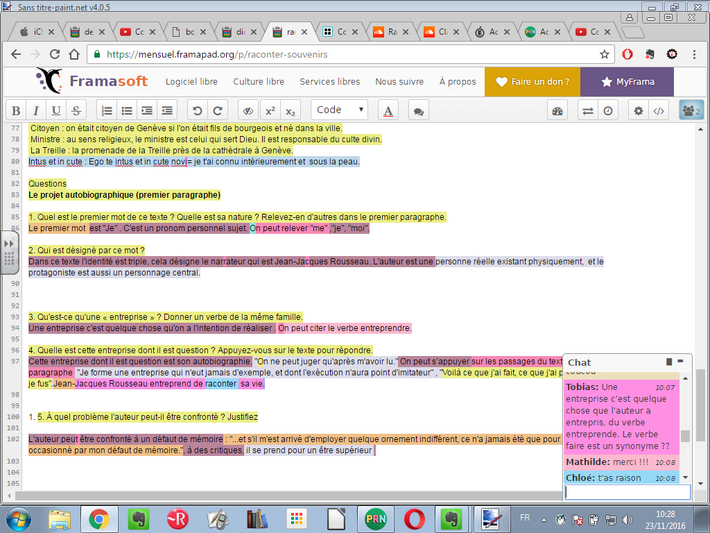Open the Culture libre menu
Screen dimensions: 710x533
(259, 82)
